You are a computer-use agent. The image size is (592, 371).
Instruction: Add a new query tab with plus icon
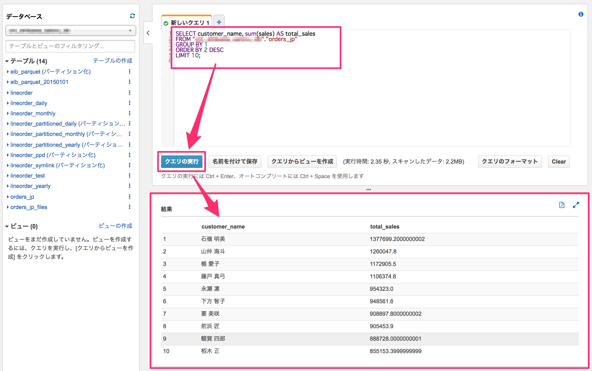(219, 22)
